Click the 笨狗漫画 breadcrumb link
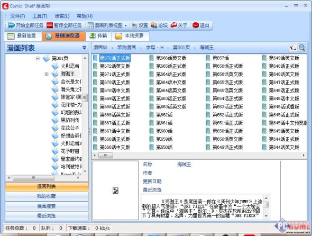 coord(126,48)
